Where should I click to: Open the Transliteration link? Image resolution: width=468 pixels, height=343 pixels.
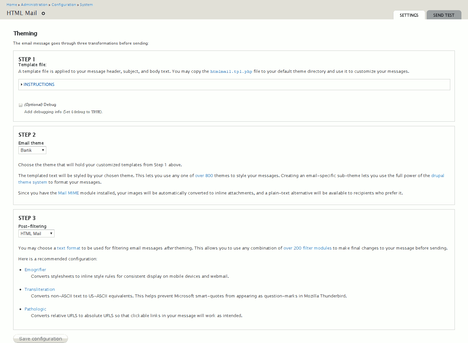point(40,290)
